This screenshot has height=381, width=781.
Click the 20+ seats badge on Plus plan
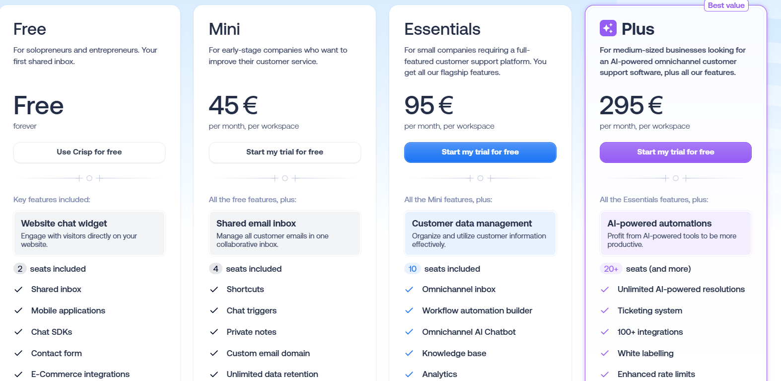coord(610,269)
